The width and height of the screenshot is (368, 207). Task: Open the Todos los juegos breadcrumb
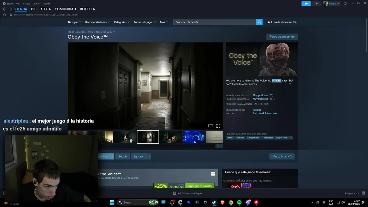pos(76,32)
